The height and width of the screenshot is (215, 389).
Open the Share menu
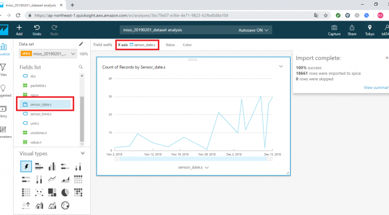click(352, 30)
